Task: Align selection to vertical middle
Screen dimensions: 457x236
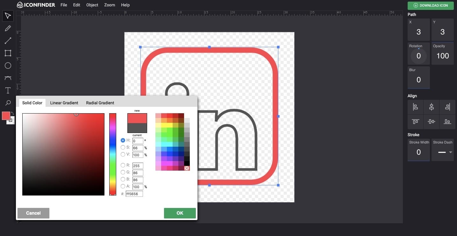Action: point(431,122)
